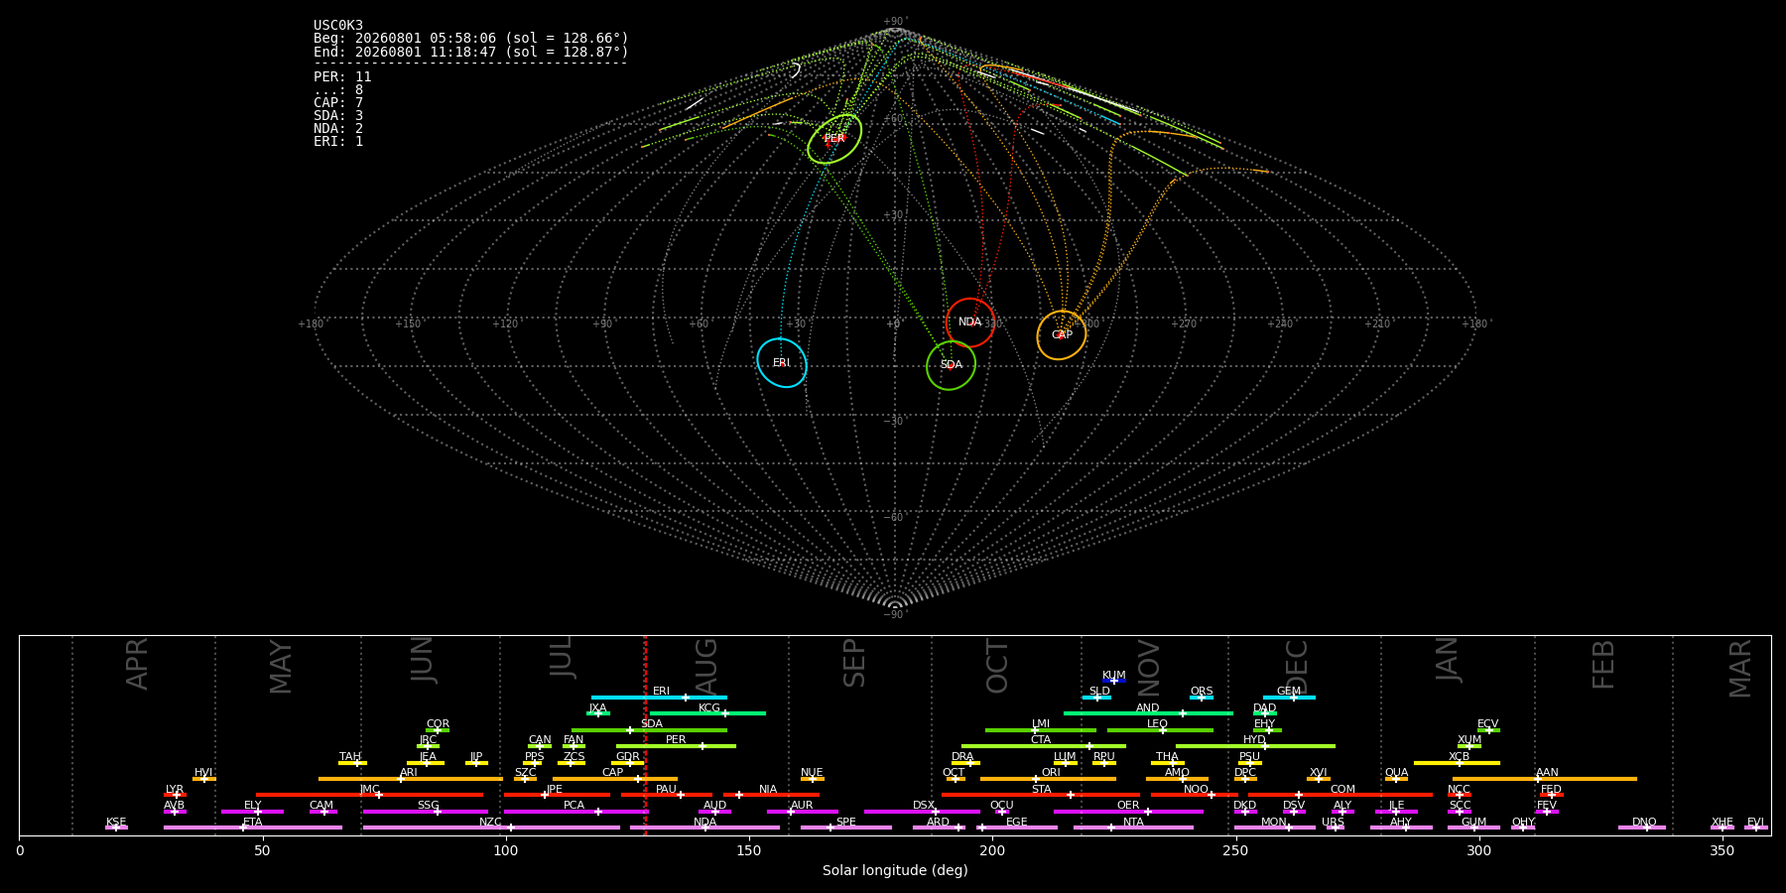The height and width of the screenshot is (893, 1786).
Task: Select the HYD shower bar in timeline
Action: (x=1255, y=746)
